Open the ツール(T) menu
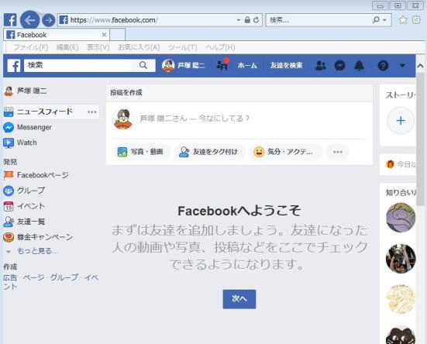 [x=182, y=47]
